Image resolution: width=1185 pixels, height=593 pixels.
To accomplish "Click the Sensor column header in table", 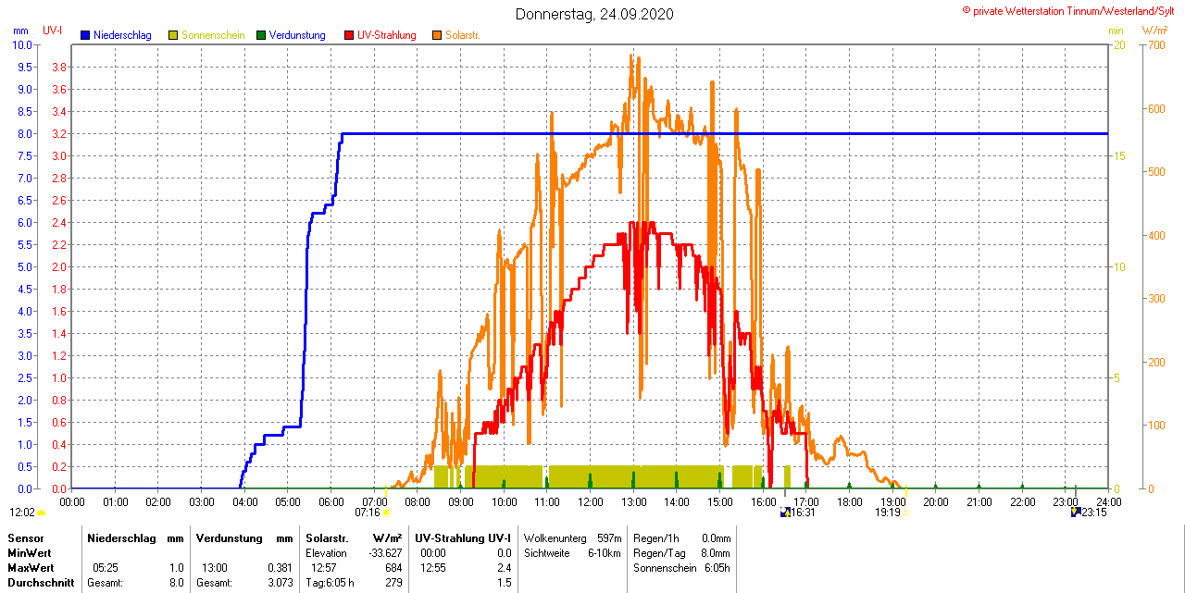I will pyautogui.click(x=26, y=537).
